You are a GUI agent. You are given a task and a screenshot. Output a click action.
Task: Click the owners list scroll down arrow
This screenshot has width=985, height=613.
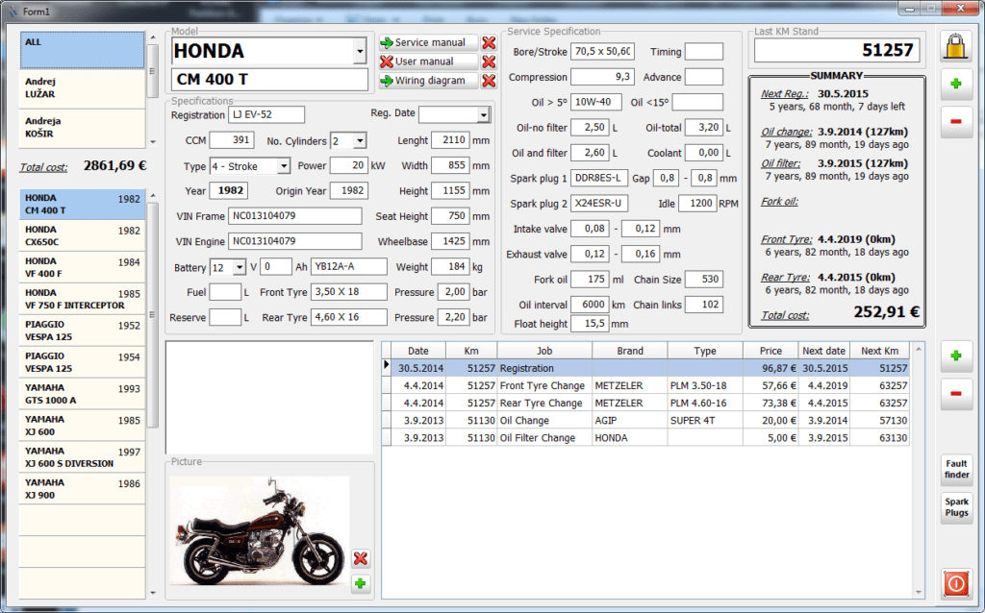point(153,142)
